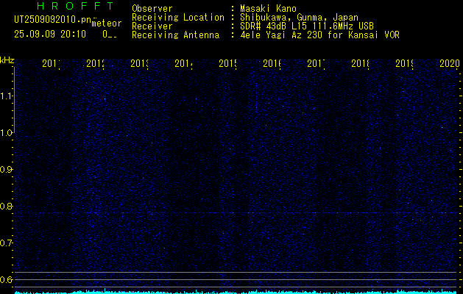Select '4ele Yagi Az 230 for Kansai VOR'
The height and width of the screenshot is (294, 463).
click(319, 35)
